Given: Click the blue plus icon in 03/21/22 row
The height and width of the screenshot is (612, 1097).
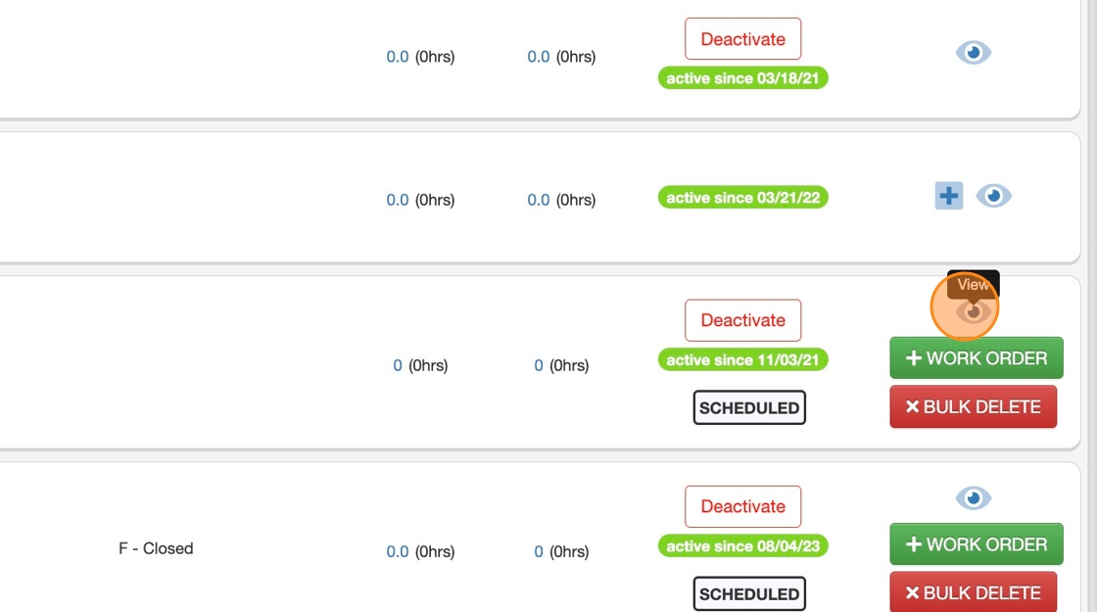Looking at the screenshot, I should coord(948,196).
